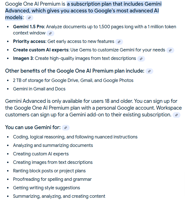This screenshot has width=185, height=204.
Task: Open source link icon after Imagen 3 line
Action: pyautogui.click(x=141, y=59)
